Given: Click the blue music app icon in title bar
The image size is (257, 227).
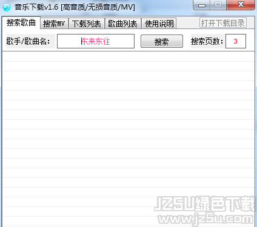Looking at the screenshot, I should click(7, 7).
